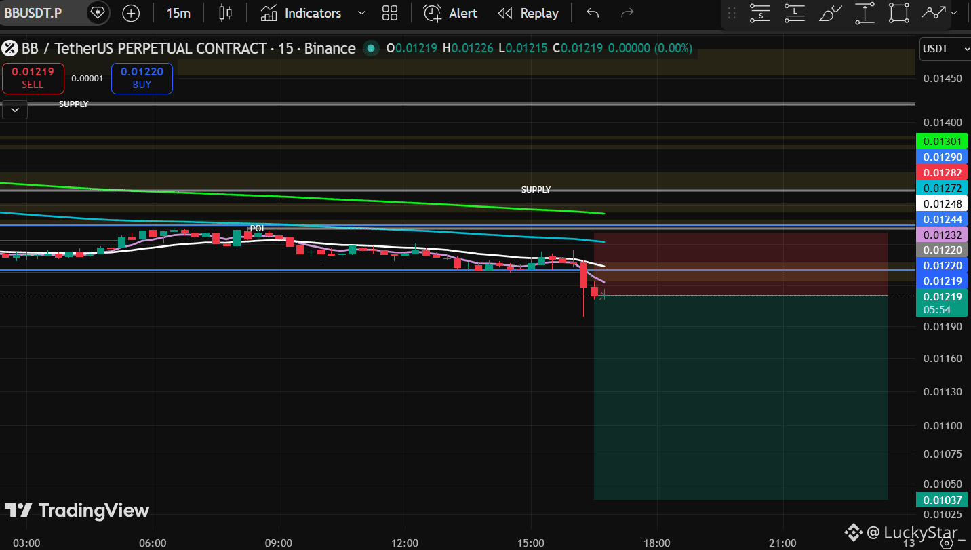Click the 0.01220 BUY button

[142, 78]
